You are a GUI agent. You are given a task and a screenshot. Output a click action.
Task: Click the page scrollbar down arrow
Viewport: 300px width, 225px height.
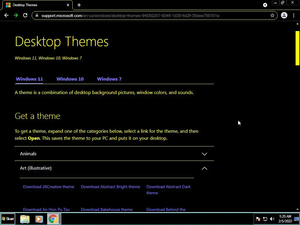(297, 210)
